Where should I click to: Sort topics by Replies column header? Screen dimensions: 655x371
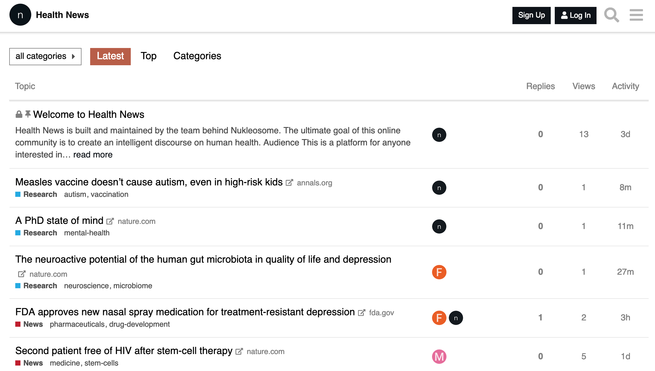(540, 86)
